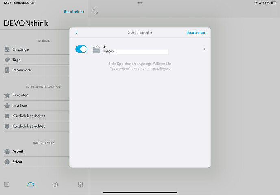Click the orientation lock status icon

tap(260, 3)
